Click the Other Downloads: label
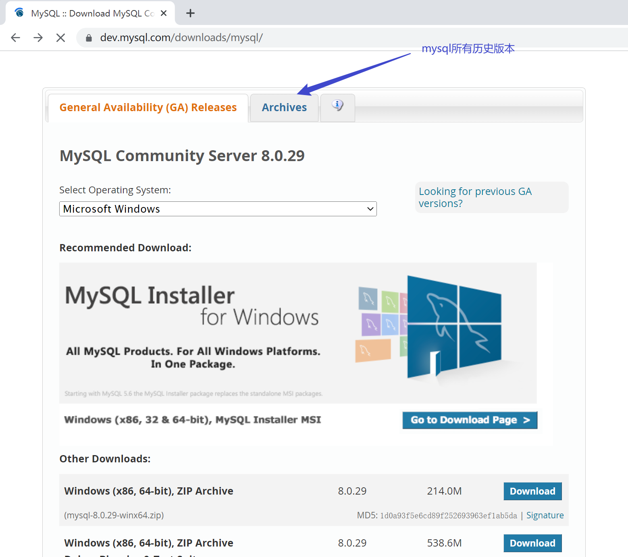Image resolution: width=628 pixels, height=557 pixels. pyautogui.click(x=105, y=459)
